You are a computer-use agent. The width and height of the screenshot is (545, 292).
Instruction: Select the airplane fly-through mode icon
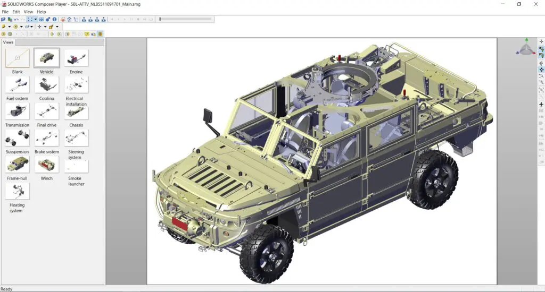[x=541, y=105]
